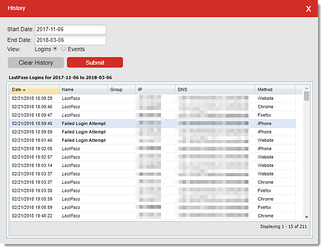Sort by the DNS column header
Screen dimensions: 324x250
pyautogui.click(x=215, y=90)
